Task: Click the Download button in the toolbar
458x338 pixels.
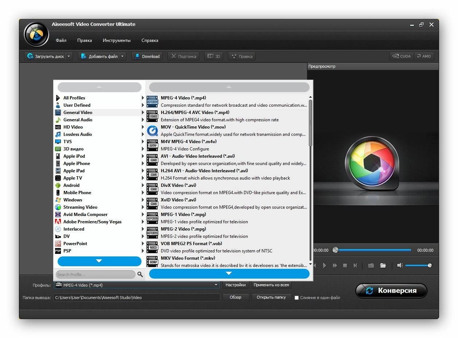Action: pyautogui.click(x=147, y=56)
